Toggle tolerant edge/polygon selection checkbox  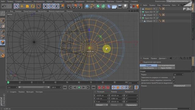coord(174,83)
